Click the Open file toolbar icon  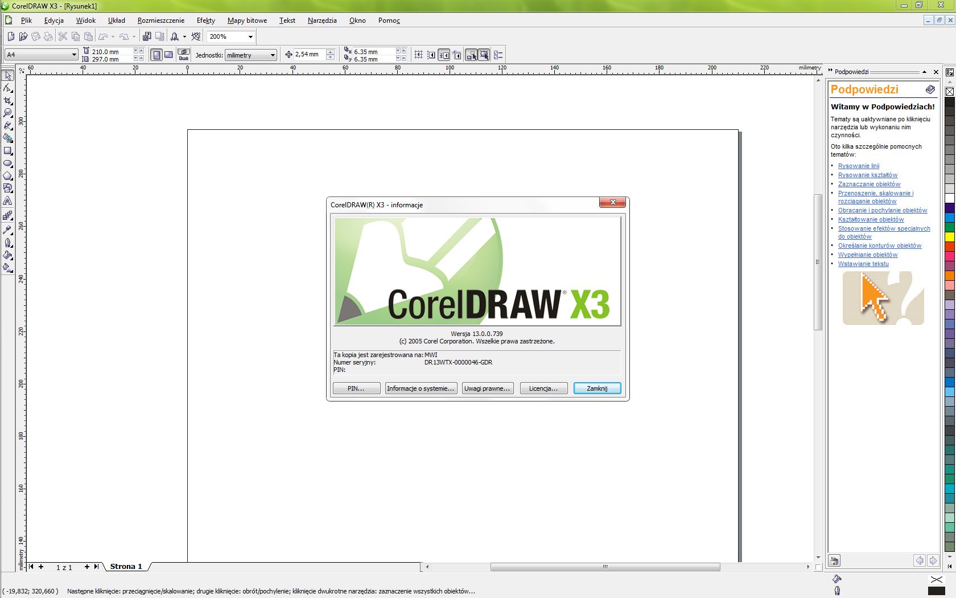tap(23, 36)
